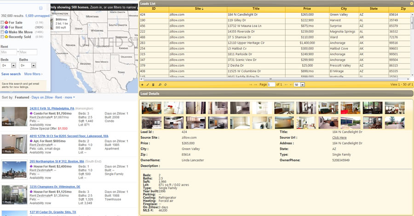This screenshot has width=414, height=216.
Task: Click the faint icon atop the filter panel
Action: click(x=40, y=8)
